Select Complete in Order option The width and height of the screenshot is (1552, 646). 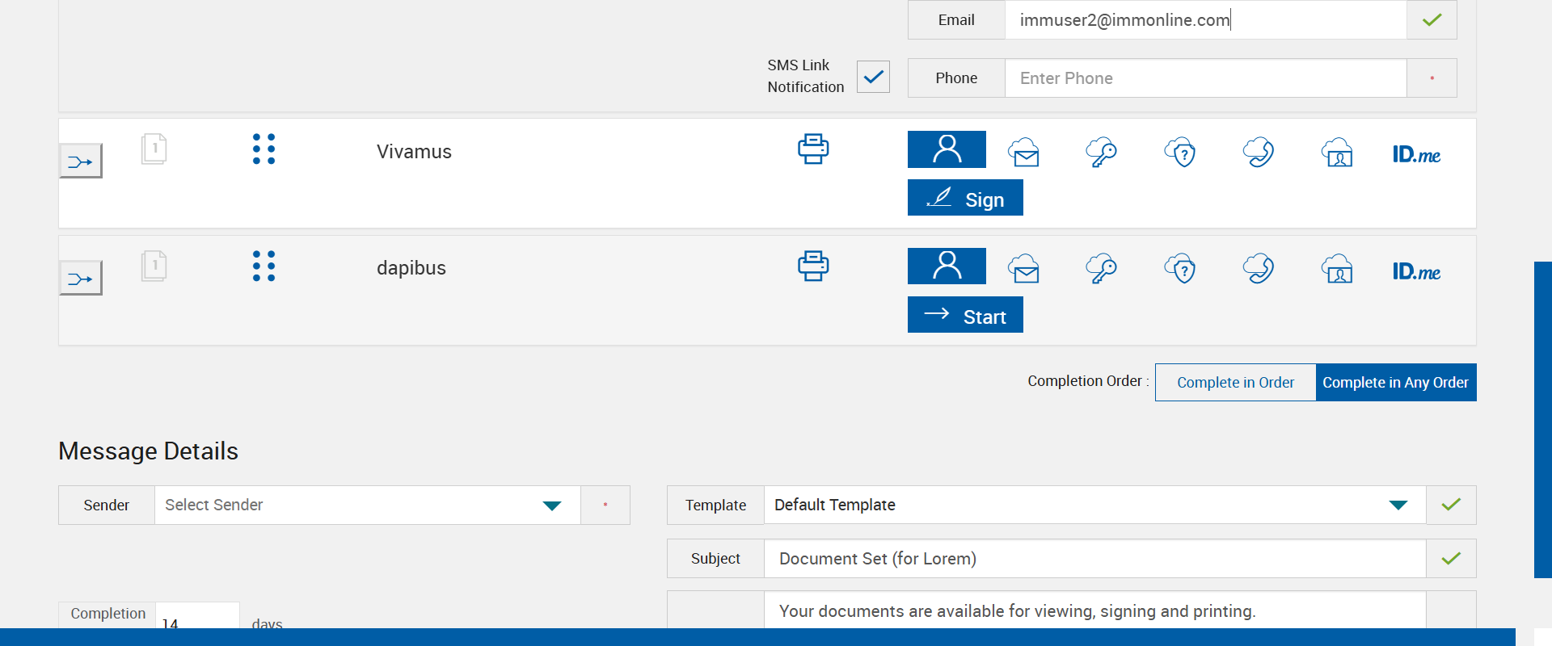click(x=1235, y=382)
